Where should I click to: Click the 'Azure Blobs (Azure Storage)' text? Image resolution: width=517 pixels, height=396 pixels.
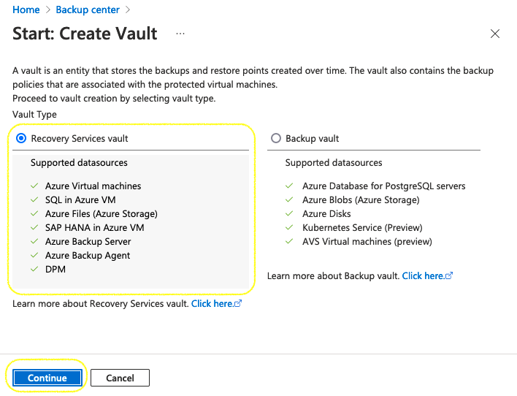(361, 200)
